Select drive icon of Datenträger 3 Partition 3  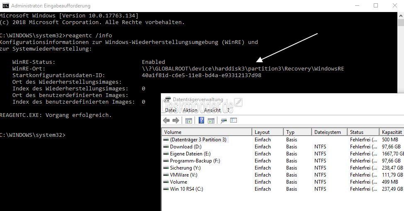(x=166, y=140)
